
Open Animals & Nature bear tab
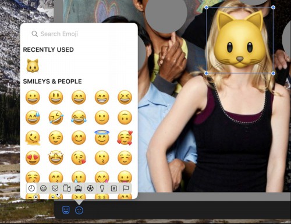coord(55,188)
